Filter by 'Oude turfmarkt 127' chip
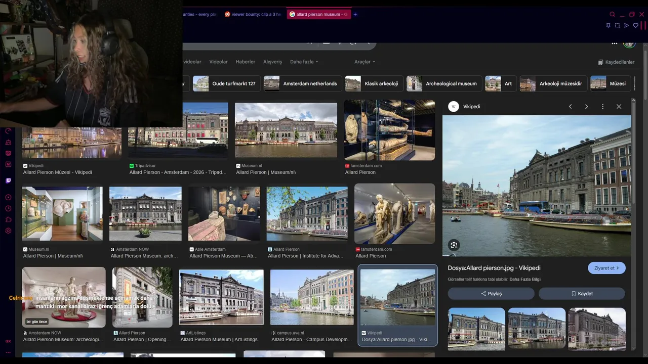 pos(226,83)
